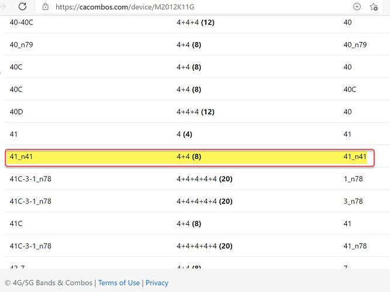Click the site lock icon
Viewport: 390px width, 292px height.
click(x=46, y=7)
